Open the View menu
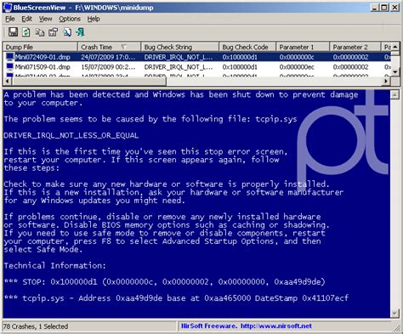 click(45, 19)
